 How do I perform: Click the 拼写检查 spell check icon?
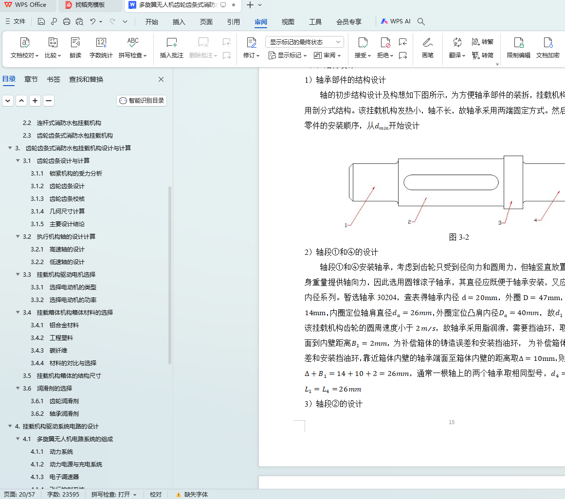click(132, 42)
